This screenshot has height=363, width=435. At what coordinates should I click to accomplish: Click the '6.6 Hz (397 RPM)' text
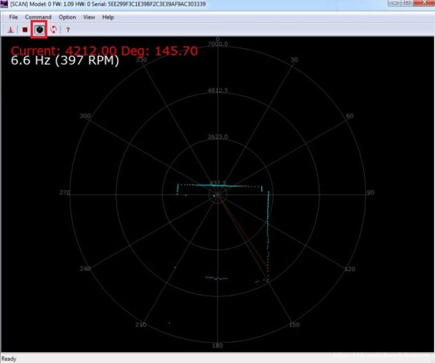coord(65,60)
